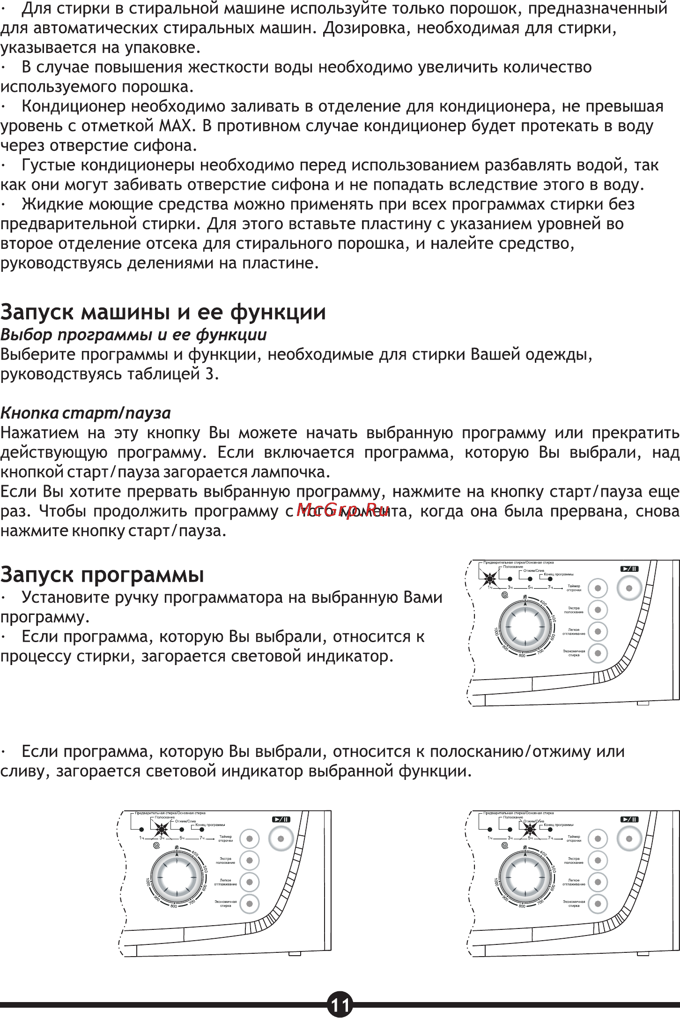Click the start/pause round button in wash-indicator-lit diagram
The height and width of the screenshot is (1018, 680).
tap(629, 588)
